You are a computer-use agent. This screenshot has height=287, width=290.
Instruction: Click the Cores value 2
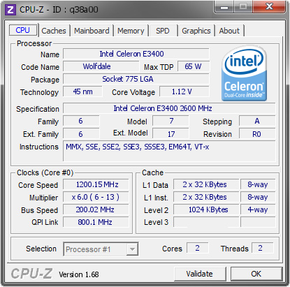tap(198, 248)
